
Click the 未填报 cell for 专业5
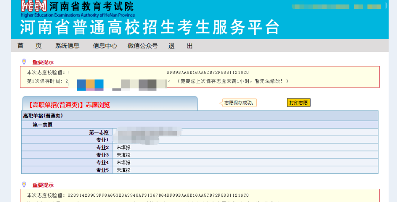coord(124,170)
